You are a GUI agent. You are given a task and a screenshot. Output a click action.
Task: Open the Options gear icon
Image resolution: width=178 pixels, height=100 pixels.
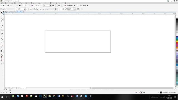pos(78,6)
